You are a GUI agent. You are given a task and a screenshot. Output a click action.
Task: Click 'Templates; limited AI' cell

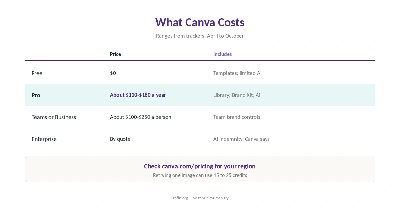tap(237, 73)
